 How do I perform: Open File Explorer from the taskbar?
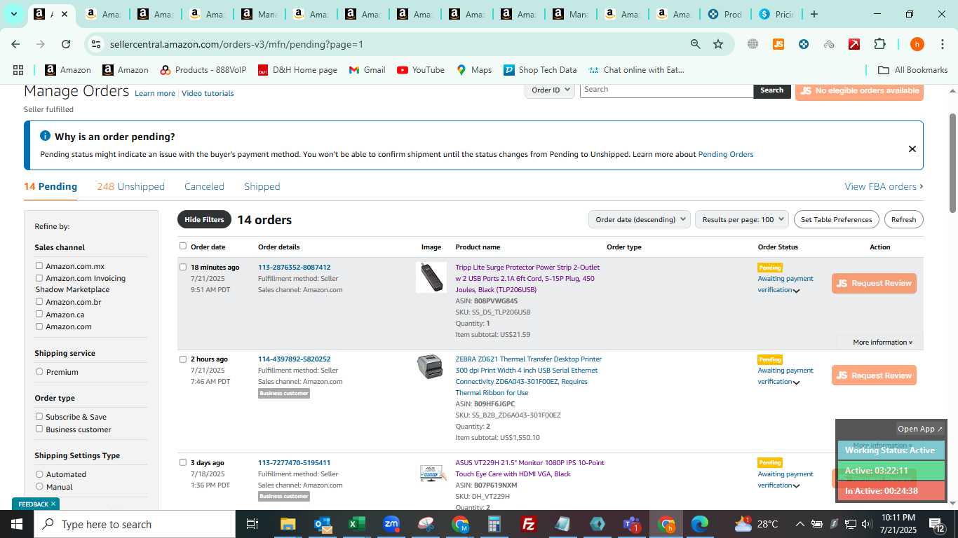[288, 524]
